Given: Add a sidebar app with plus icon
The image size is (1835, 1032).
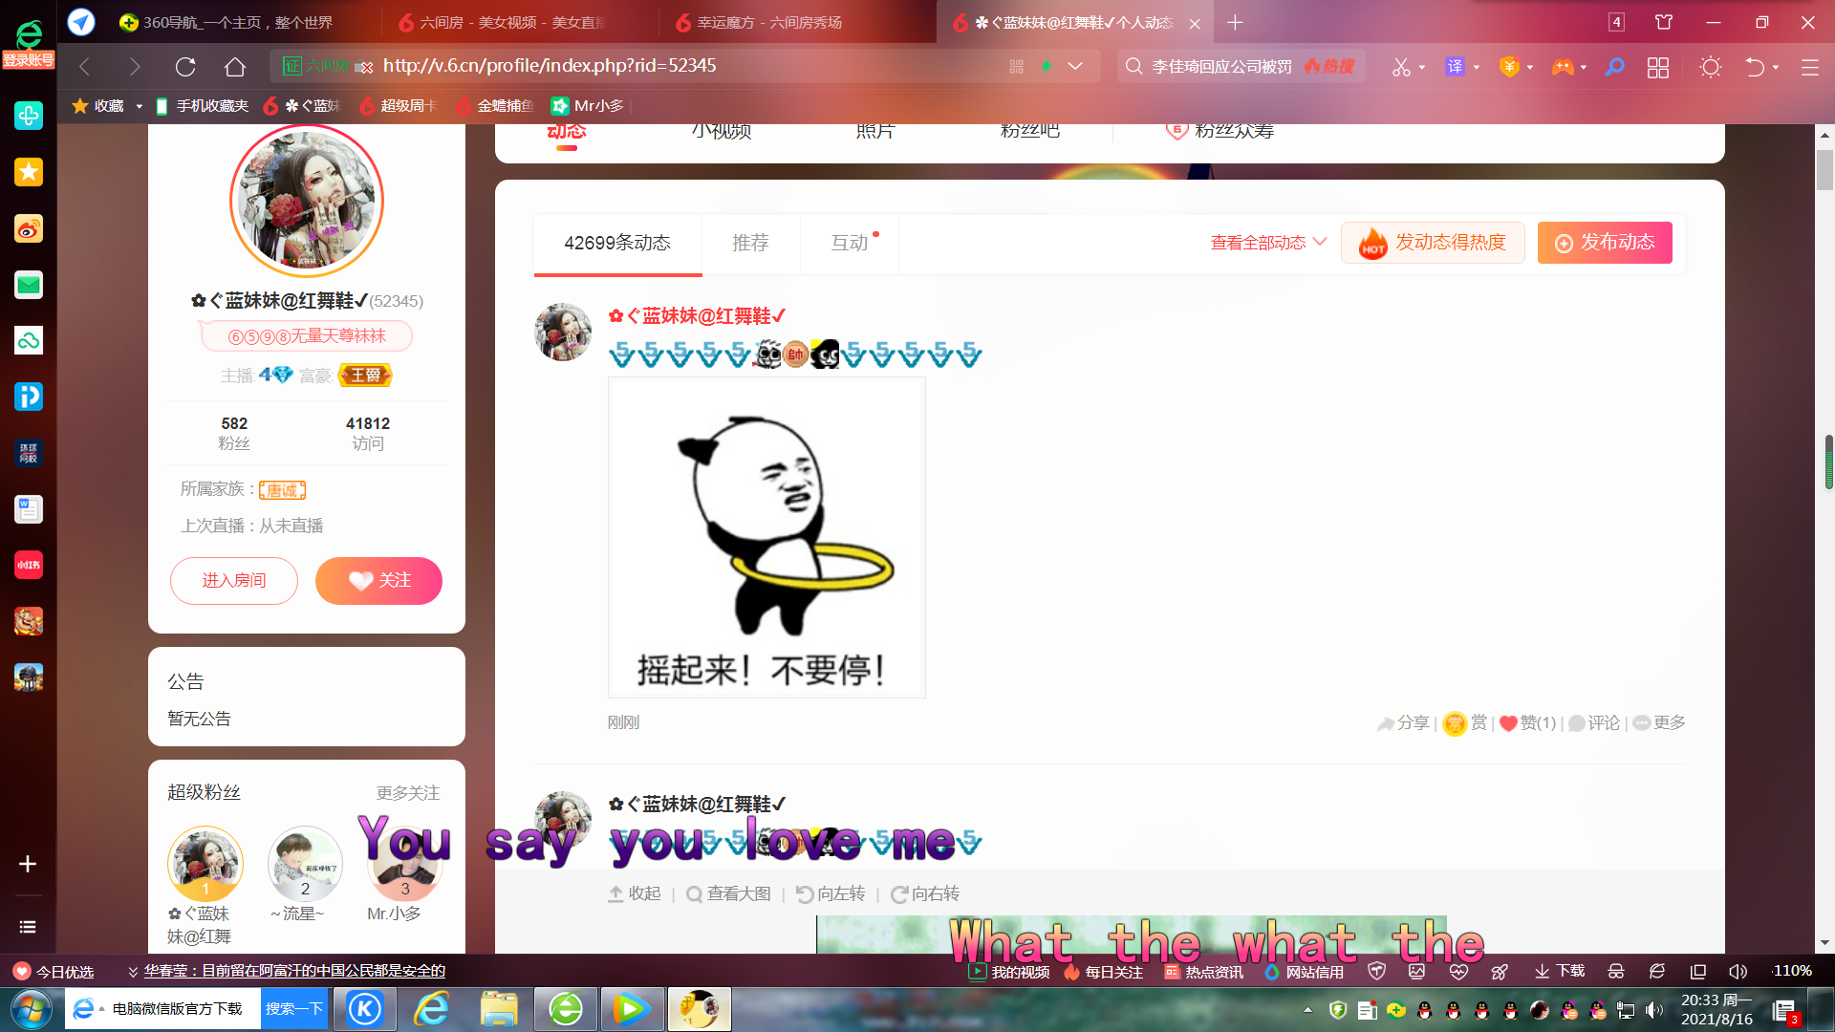Looking at the screenshot, I should point(28,864).
